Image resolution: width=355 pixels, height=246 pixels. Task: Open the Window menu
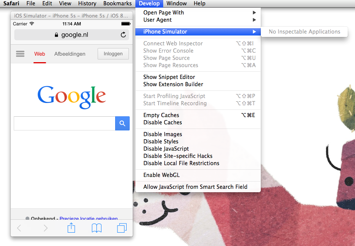[x=177, y=3]
